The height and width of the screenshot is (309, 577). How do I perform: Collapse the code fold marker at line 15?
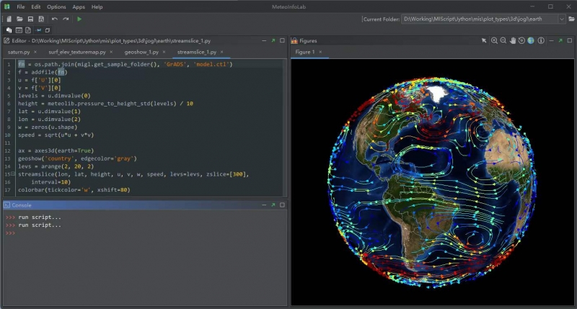pyautogui.click(x=14, y=174)
